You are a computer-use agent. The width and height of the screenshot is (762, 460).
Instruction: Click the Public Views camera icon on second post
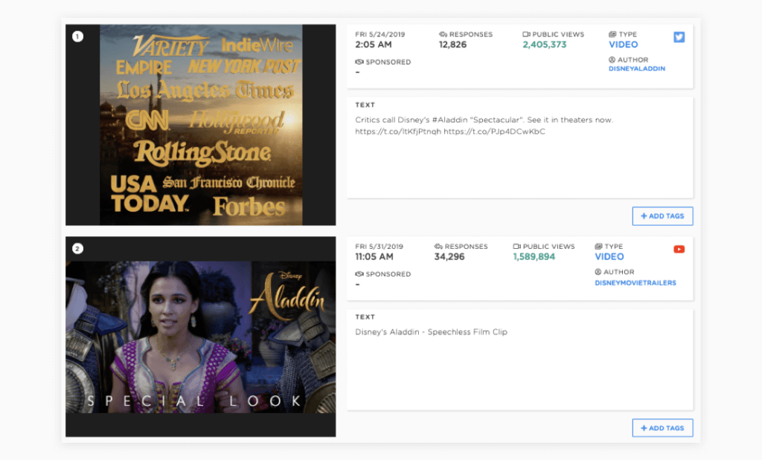click(x=516, y=247)
